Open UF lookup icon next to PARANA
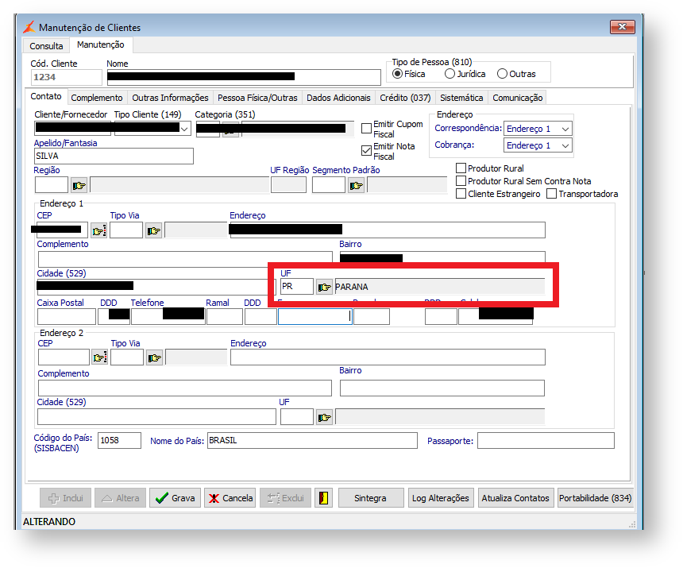The width and height of the screenshot is (683, 568). click(x=324, y=287)
